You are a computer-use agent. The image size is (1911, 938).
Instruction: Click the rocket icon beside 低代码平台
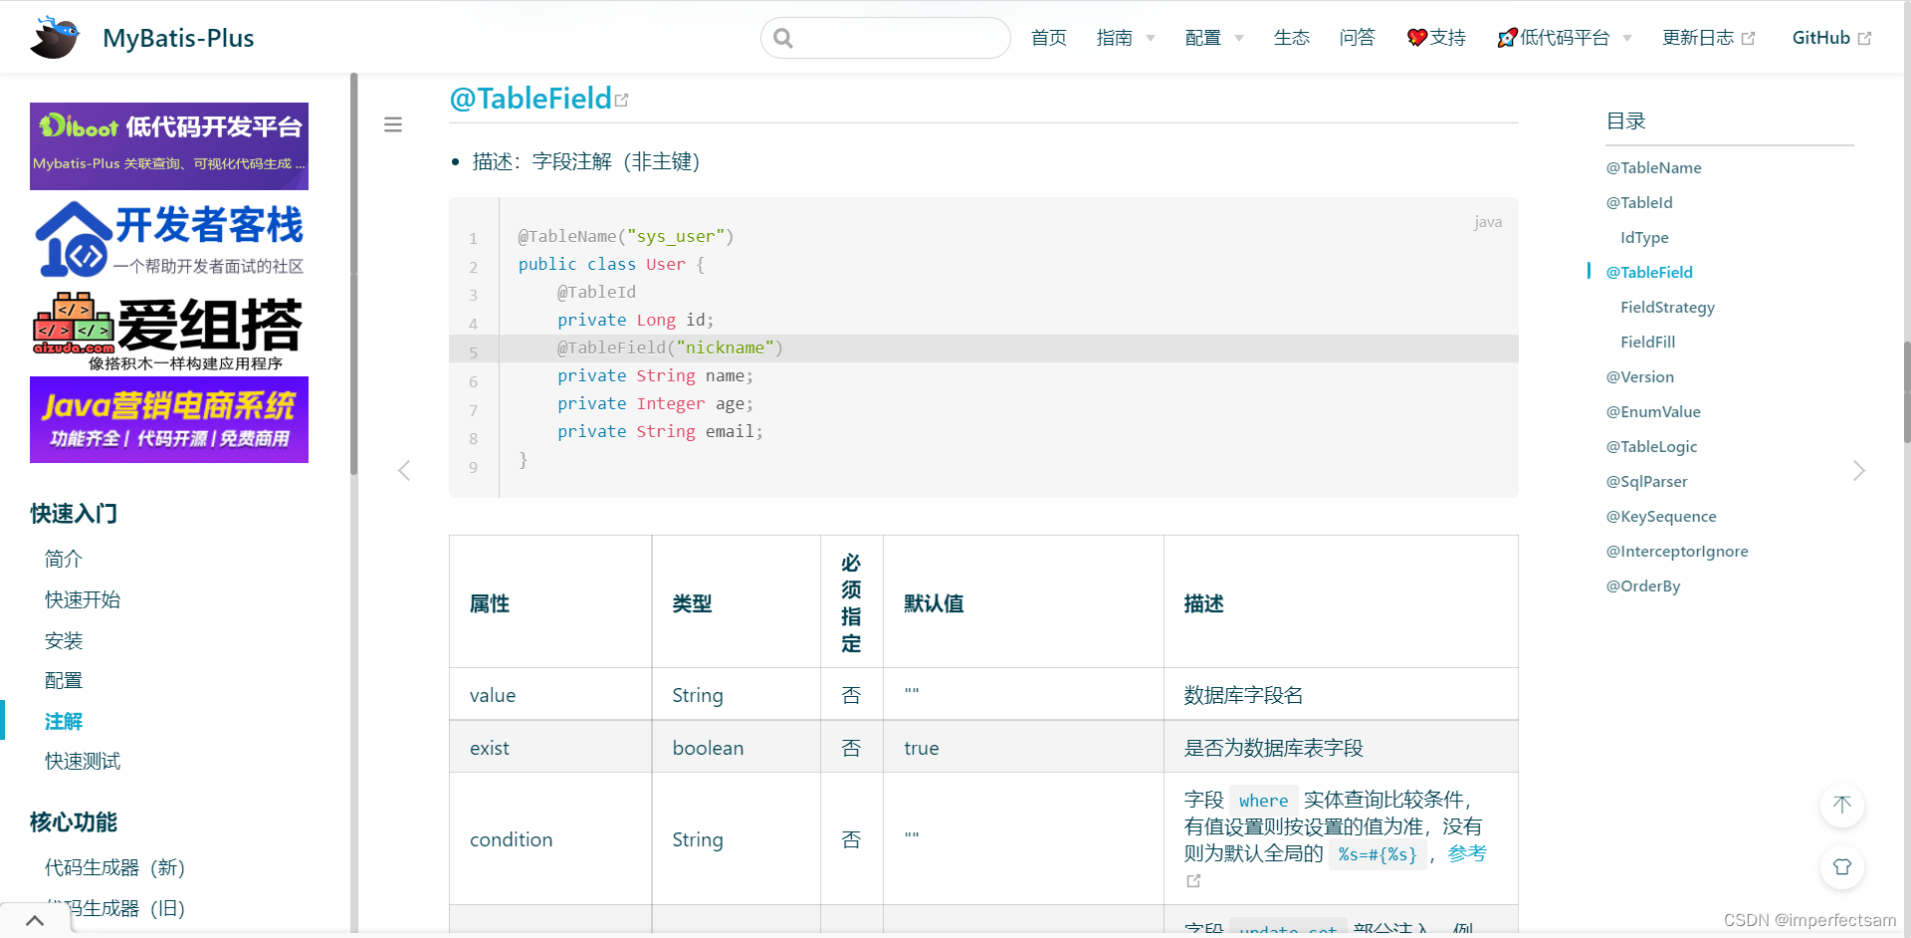(1508, 38)
